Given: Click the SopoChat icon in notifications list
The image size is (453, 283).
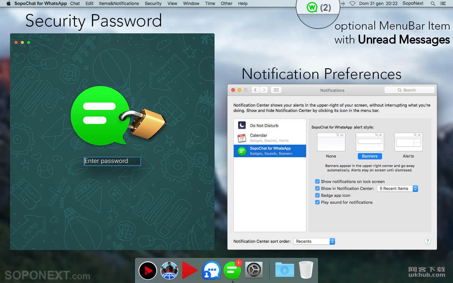Looking at the screenshot, I should (x=242, y=151).
